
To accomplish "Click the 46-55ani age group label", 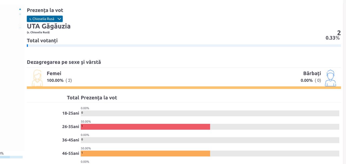I will pyautogui.click(x=71, y=153).
